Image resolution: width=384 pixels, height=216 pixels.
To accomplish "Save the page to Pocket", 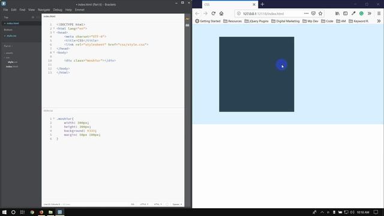I will (x=313, y=13).
